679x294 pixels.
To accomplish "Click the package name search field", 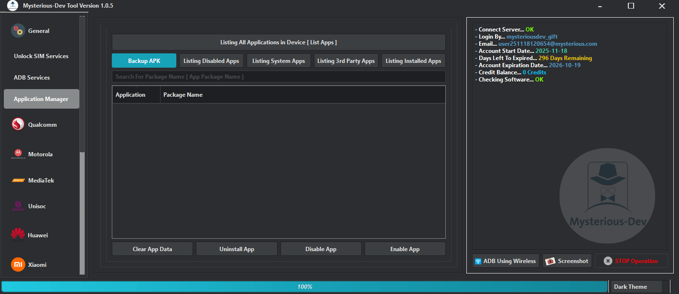I will tap(279, 76).
